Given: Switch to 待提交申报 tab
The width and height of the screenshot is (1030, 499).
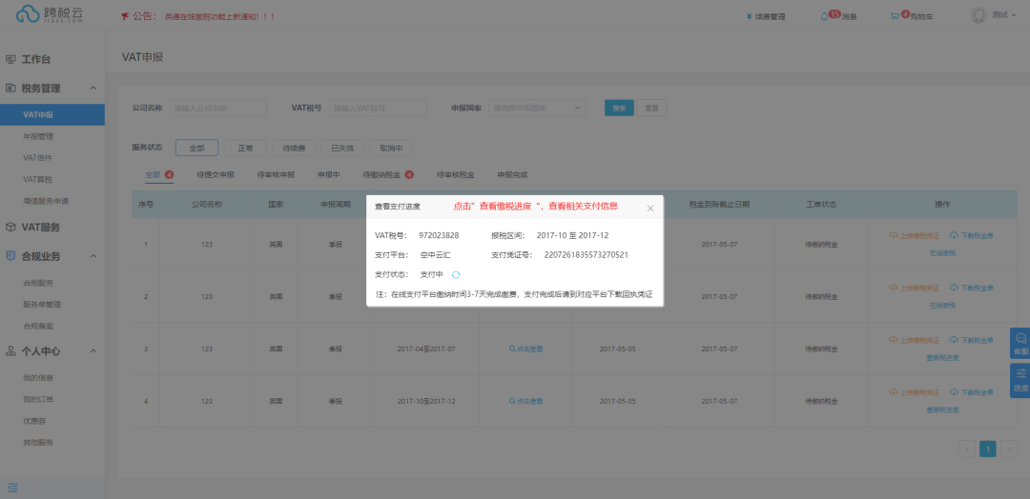Looking at the screenshot, I should (216, 175).
